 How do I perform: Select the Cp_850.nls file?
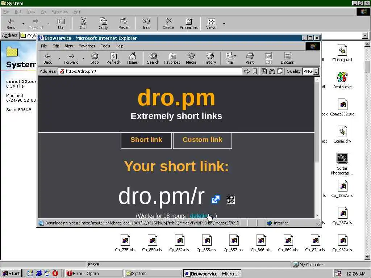152,243
